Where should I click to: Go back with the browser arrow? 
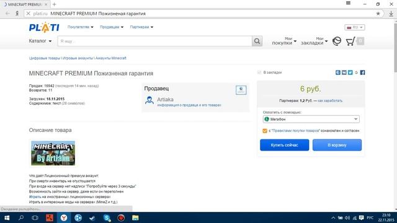point(7,14)
